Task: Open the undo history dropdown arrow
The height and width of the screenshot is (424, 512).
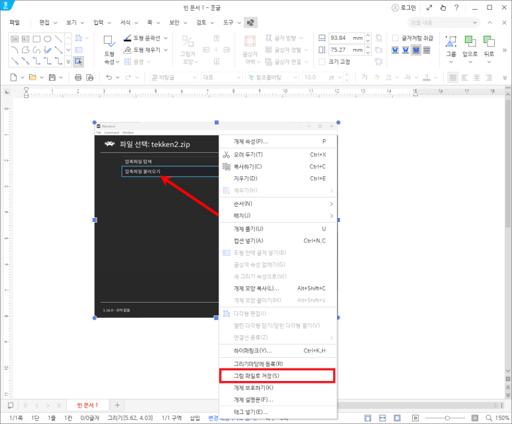Action: coord(118,78)
